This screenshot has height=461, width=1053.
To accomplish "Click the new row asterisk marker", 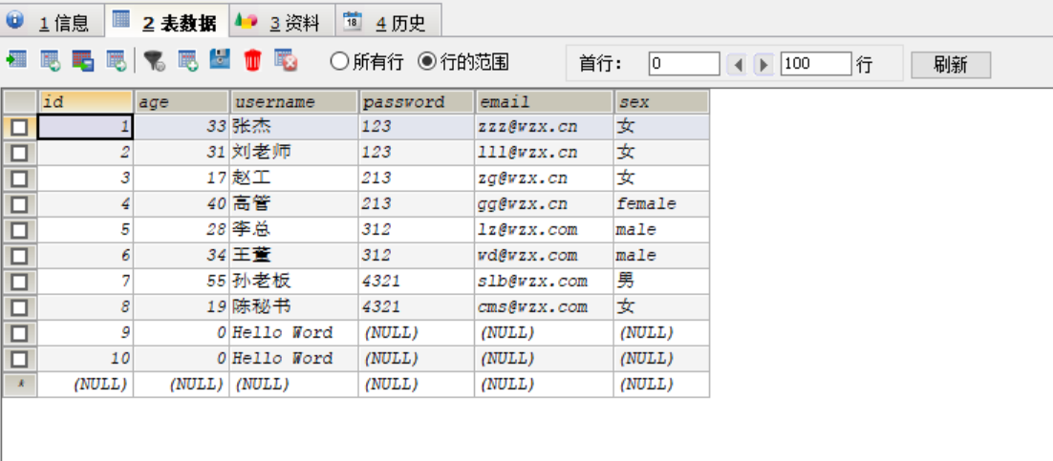I will [x=19, y=385].
